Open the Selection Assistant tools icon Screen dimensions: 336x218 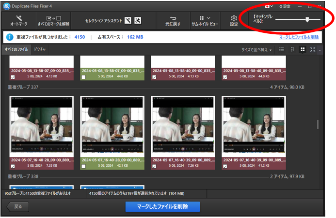pos(138,20)
